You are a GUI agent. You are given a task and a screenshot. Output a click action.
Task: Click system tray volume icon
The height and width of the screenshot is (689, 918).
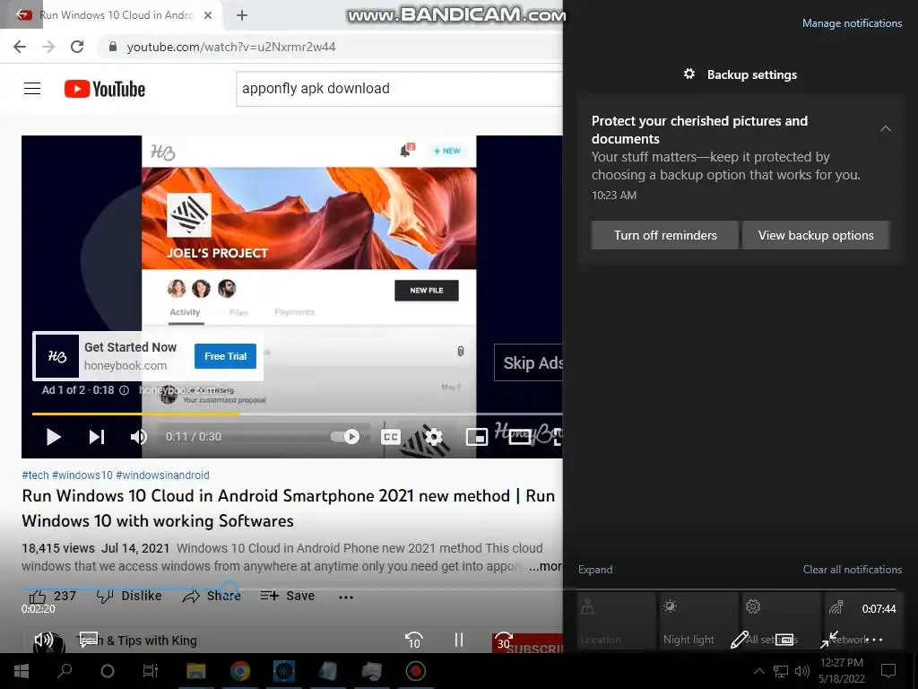point(802,671)
